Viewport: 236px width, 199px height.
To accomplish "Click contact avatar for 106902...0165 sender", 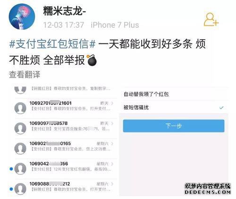I will [x=20, y=148].
